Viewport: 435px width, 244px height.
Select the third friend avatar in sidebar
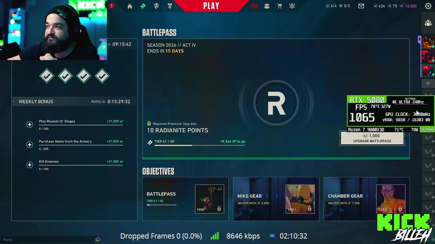coord(428,70)
